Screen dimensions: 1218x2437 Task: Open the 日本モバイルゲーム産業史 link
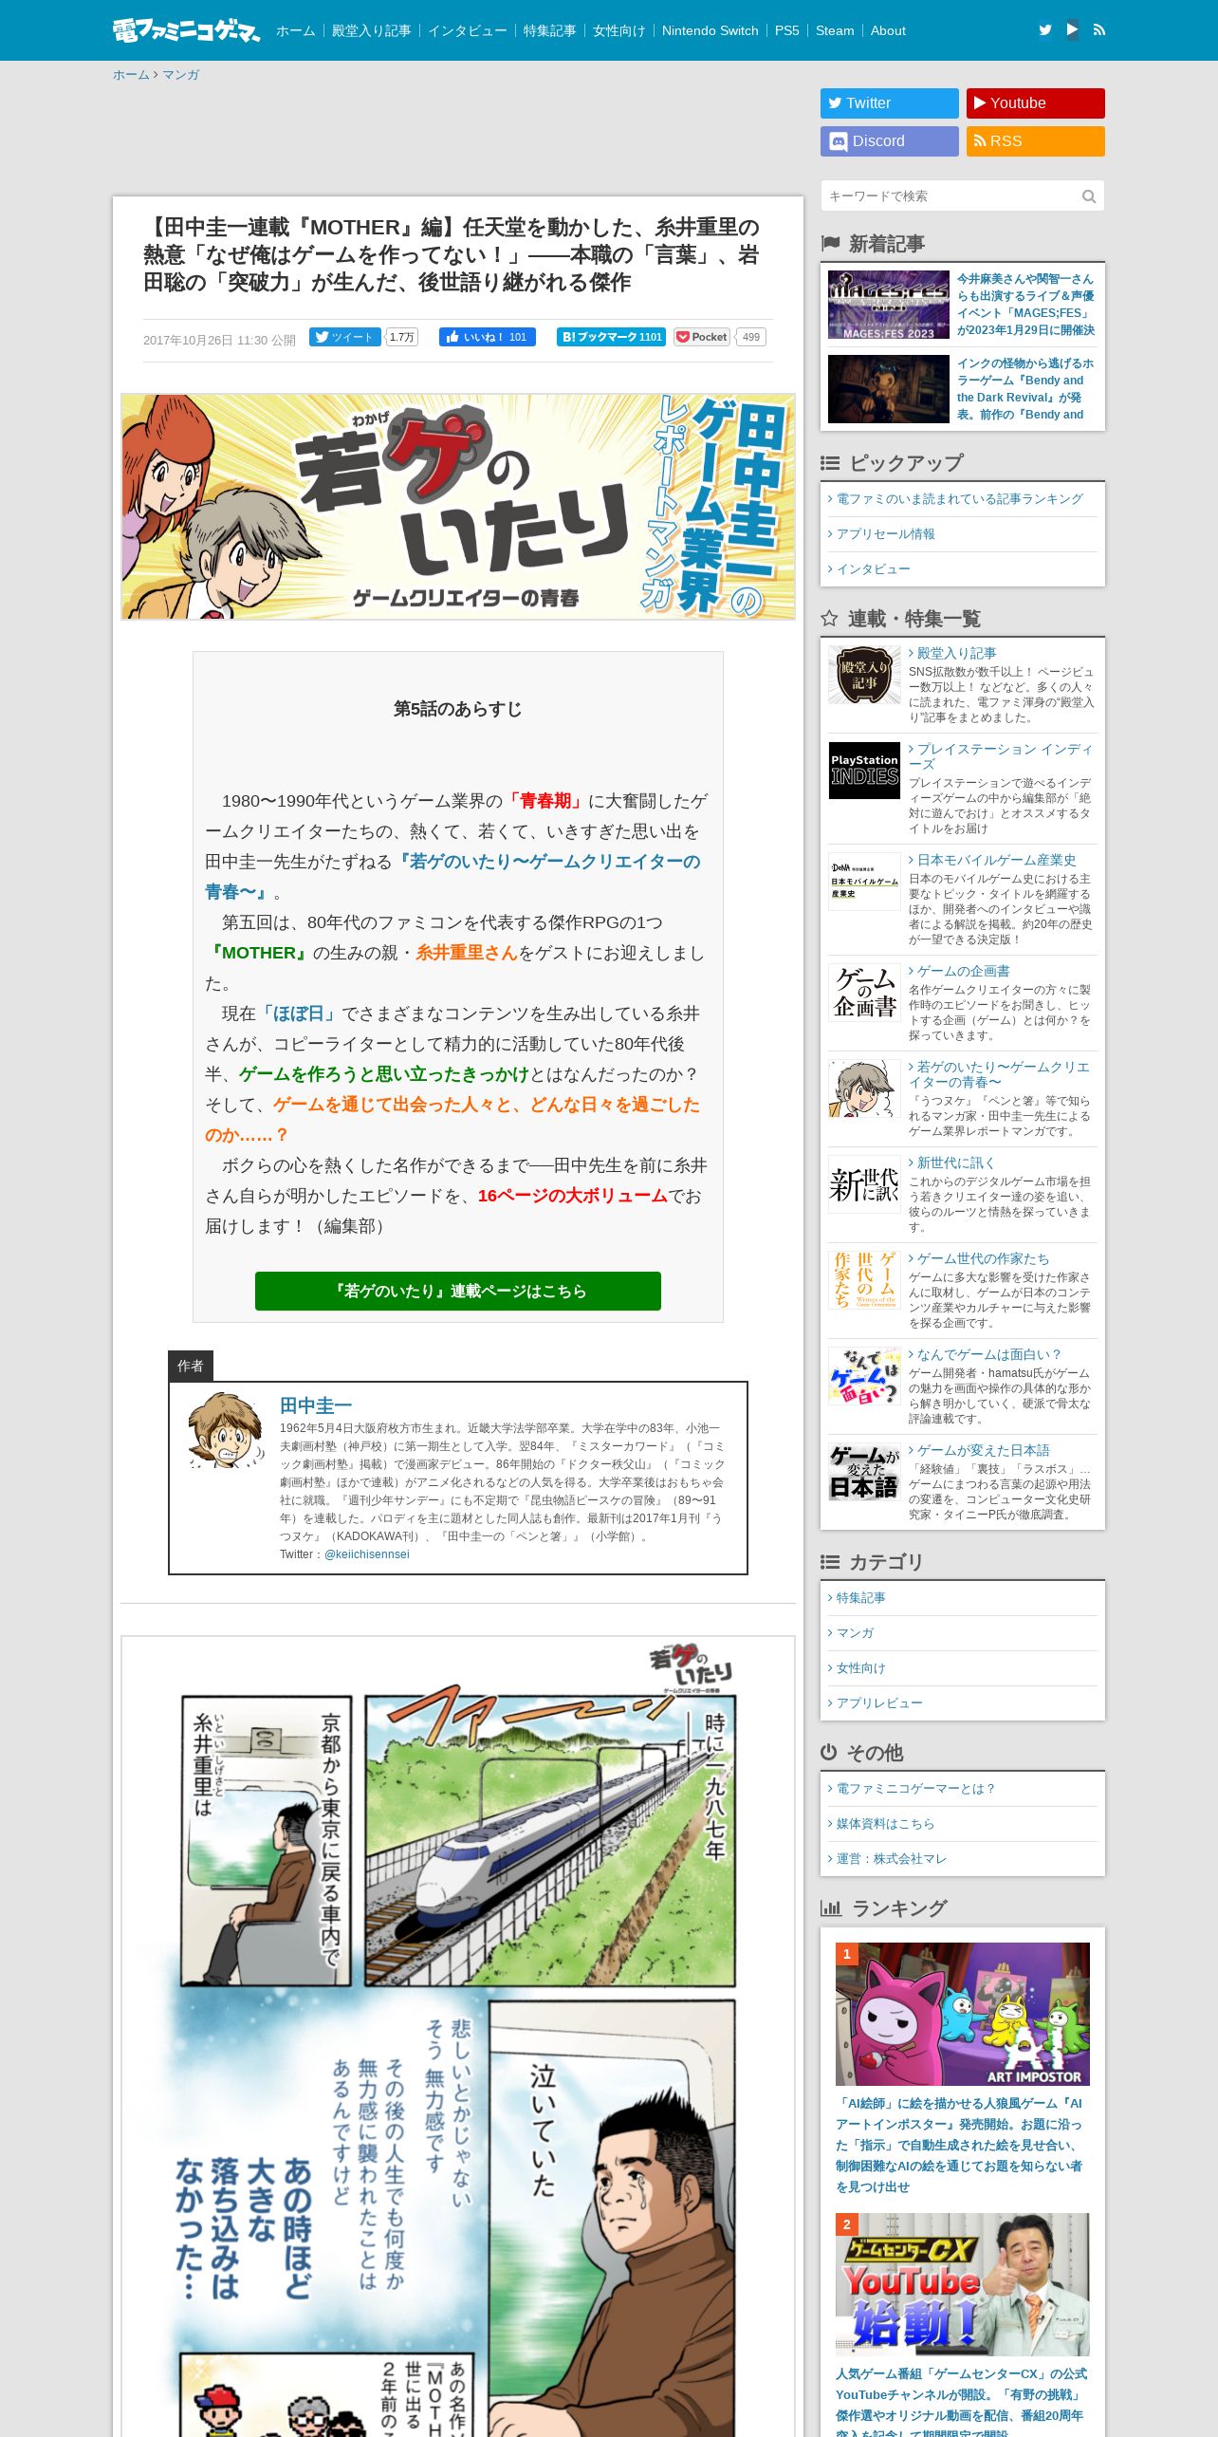coord(996,860)
